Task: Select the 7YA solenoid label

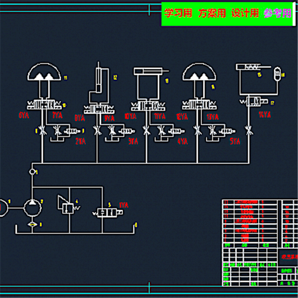Action: point(57,115)
